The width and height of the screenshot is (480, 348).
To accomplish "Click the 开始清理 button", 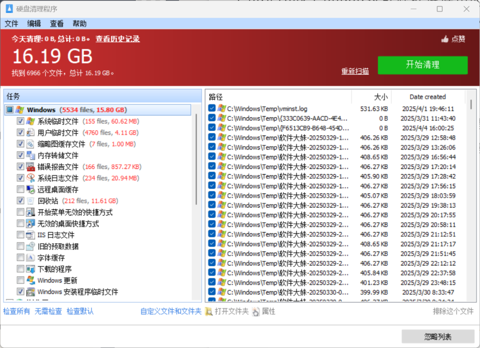I will click(422, 64).
